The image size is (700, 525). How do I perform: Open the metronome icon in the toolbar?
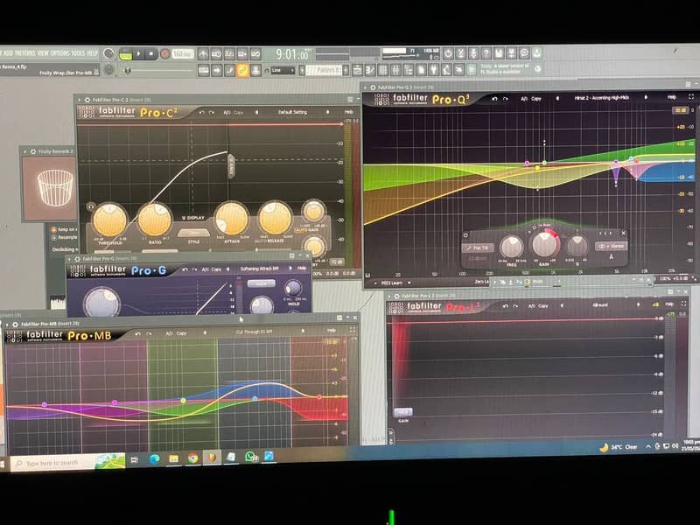203,54
